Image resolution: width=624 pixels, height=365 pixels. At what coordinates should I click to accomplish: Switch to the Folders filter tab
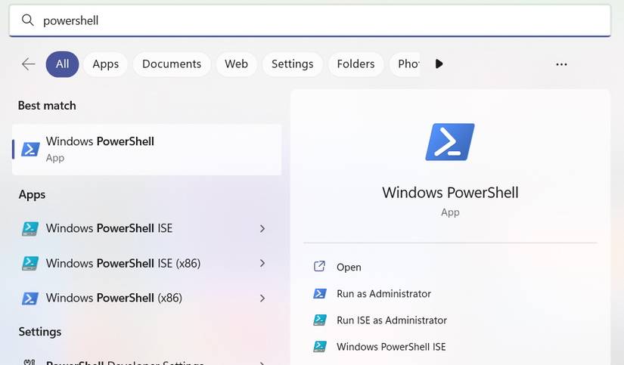tap(355, 64)
